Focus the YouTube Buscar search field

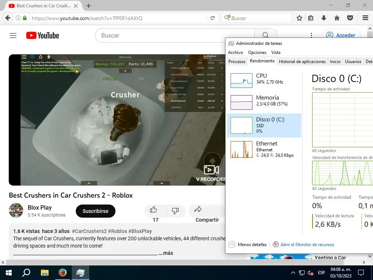[175, 35]
